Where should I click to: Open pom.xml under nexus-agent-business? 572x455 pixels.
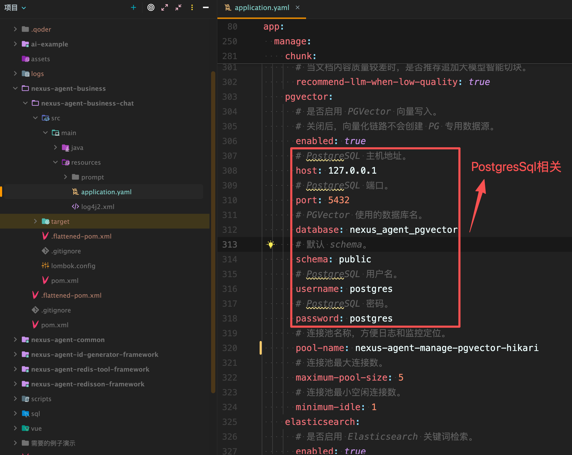coord(55,325)
